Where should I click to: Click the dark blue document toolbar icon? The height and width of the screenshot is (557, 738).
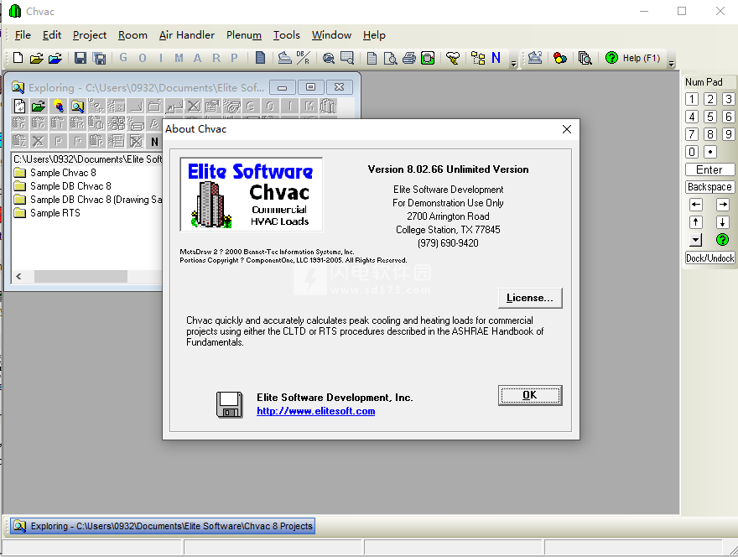point(260,58)
